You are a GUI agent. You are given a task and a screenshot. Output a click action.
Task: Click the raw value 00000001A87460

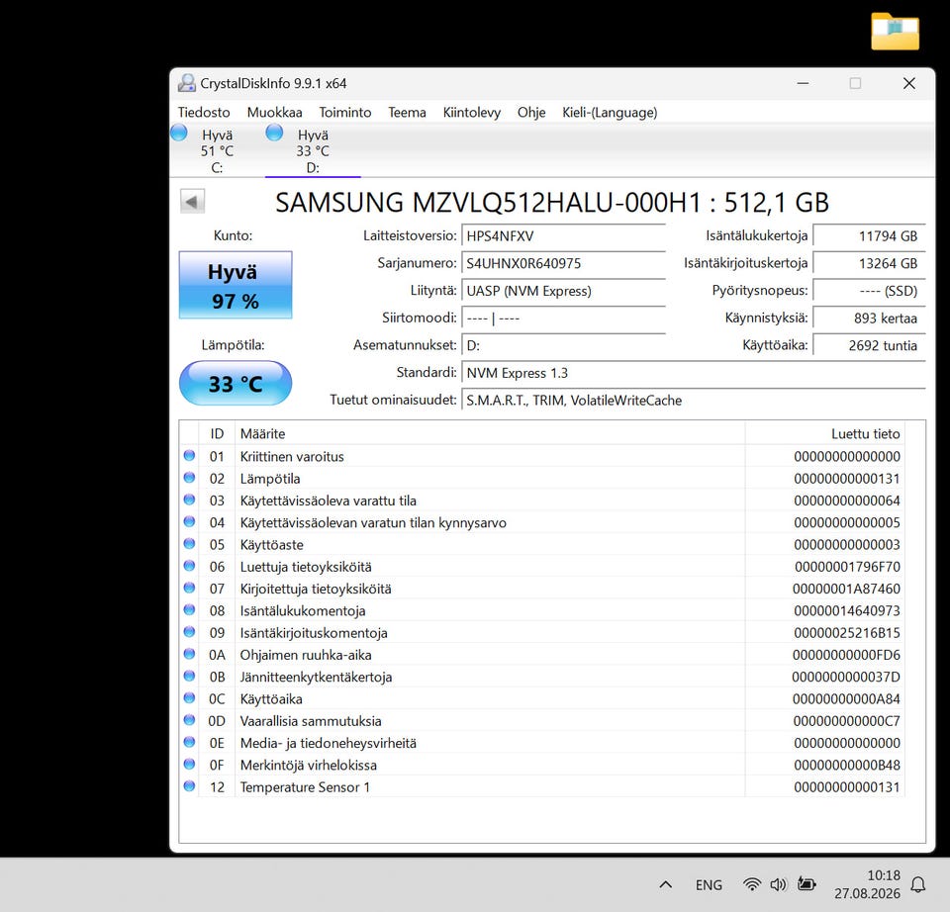[x=846, y=589]
